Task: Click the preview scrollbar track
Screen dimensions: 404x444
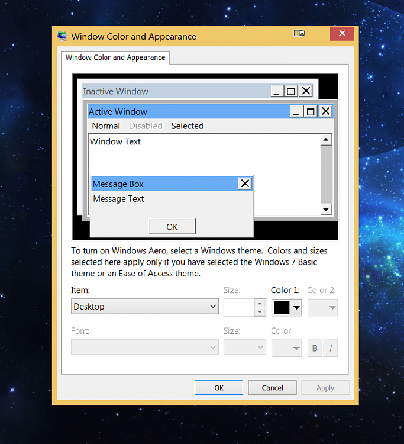Action: 326,175
